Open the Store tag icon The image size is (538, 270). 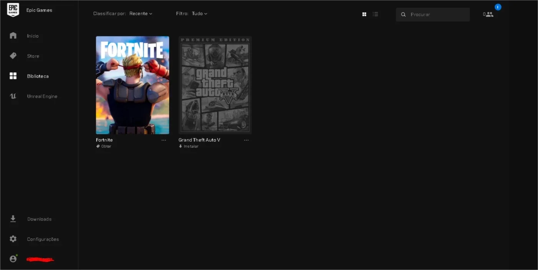(x=13, y=56)
